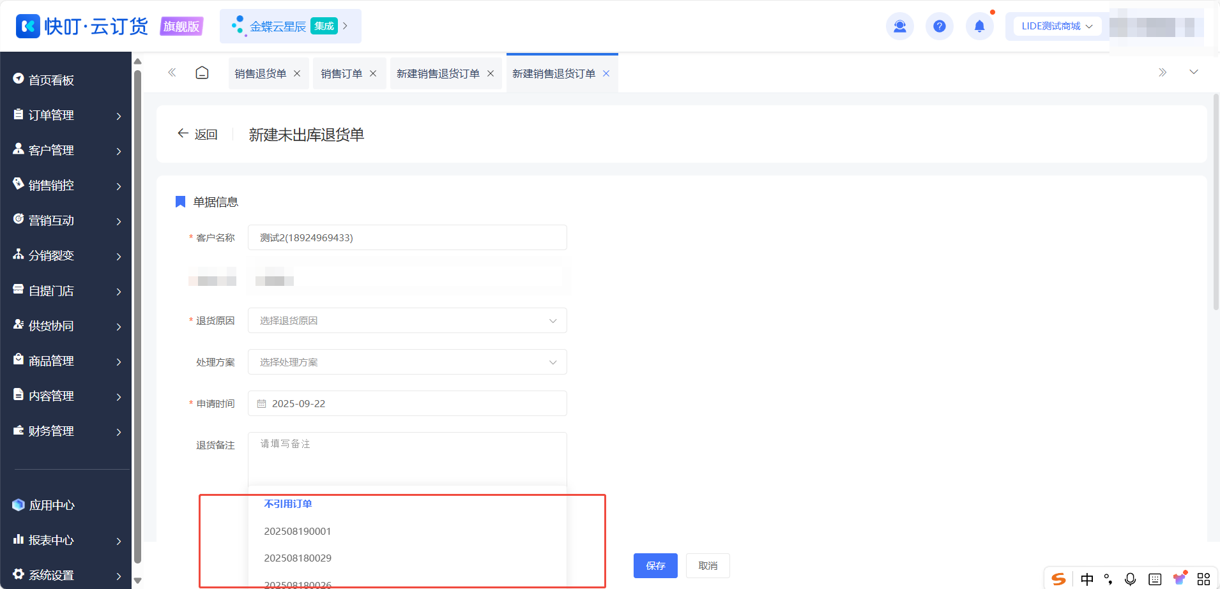
Task: Open the 处理方案 dropdown
Action: click(x=407, y=362)
